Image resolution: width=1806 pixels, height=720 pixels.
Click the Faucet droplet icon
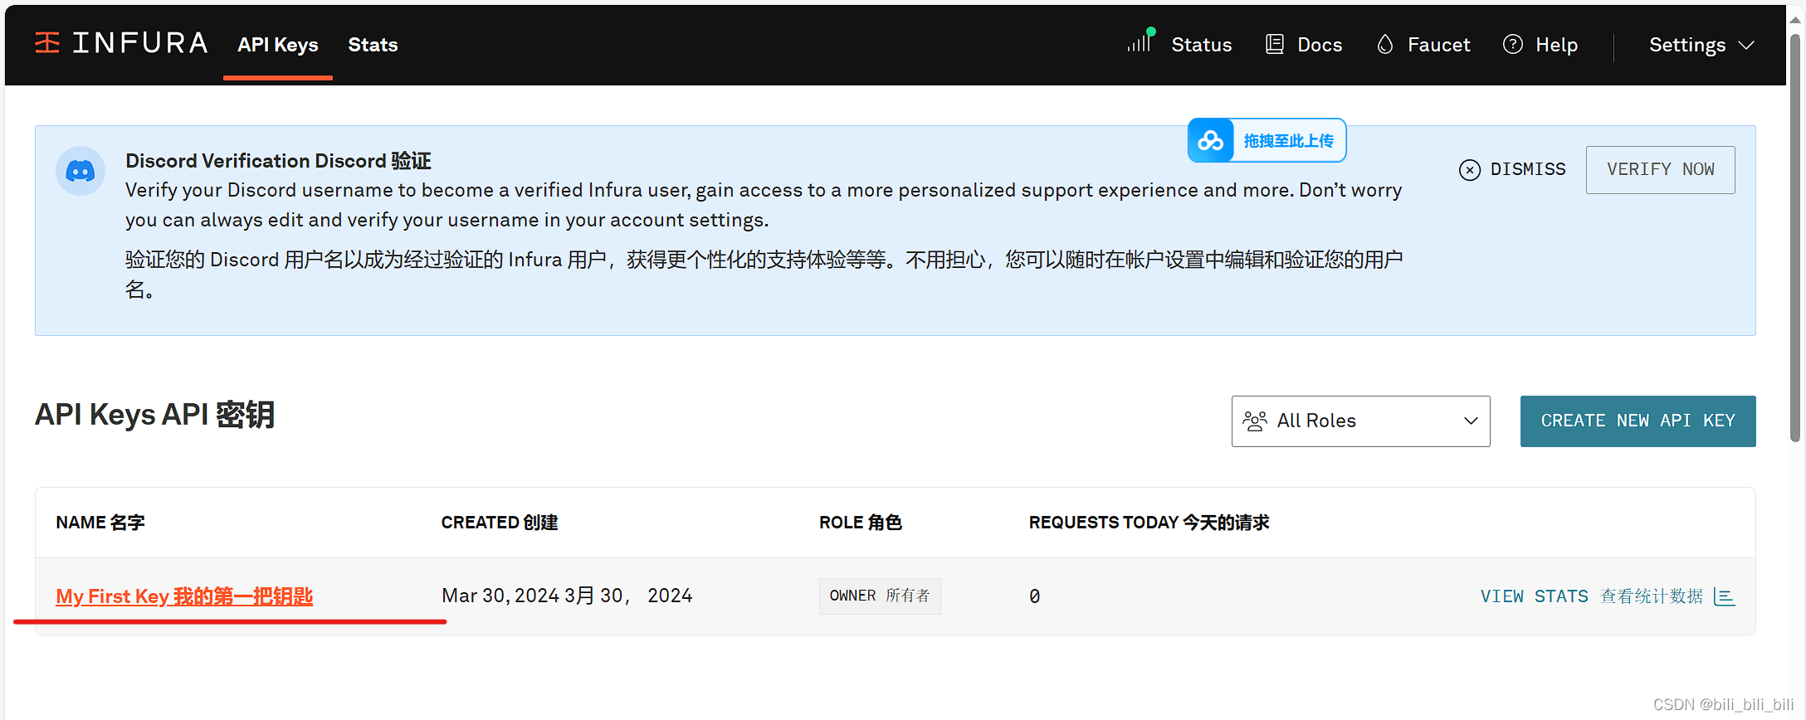pos(1384,44)
